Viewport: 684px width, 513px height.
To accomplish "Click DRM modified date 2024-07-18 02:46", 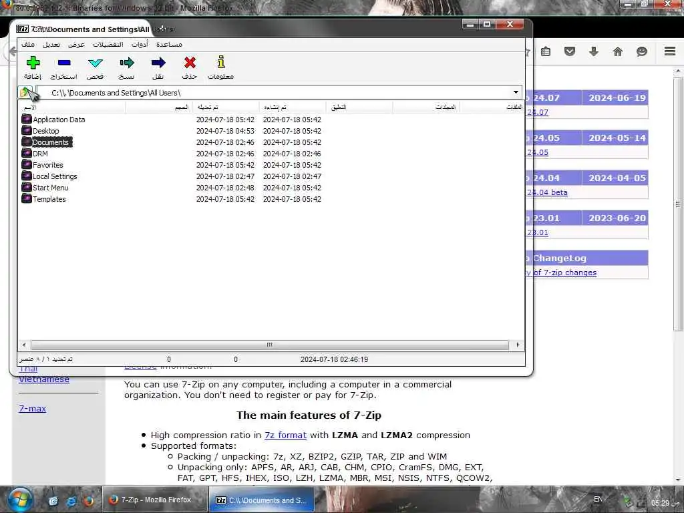I will (225, 154).
